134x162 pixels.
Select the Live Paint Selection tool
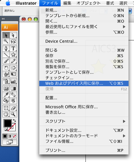point(13,101)
